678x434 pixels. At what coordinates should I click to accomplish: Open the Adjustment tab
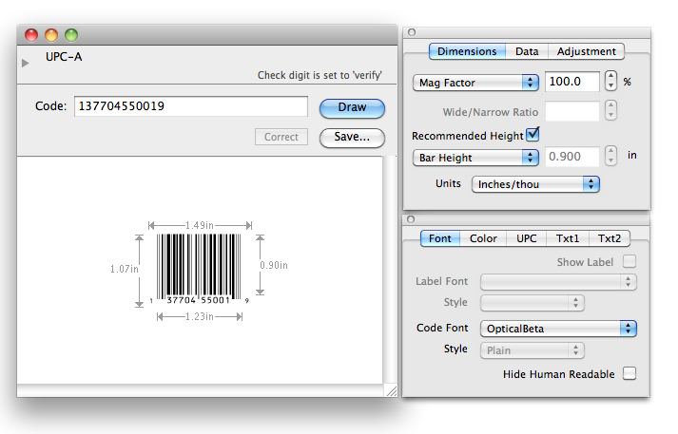tap(586, 51)
